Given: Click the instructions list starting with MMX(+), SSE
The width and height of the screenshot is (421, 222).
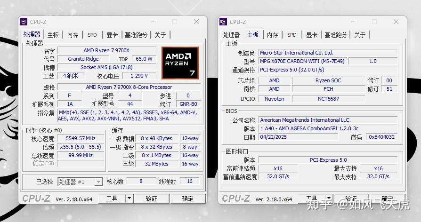Looking at the screenshot, I should [x=129, y=116].
